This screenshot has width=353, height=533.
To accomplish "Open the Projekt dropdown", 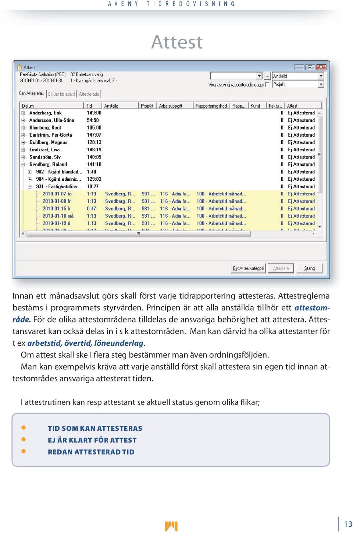I will pyautogui.click(x=321, y=84).
